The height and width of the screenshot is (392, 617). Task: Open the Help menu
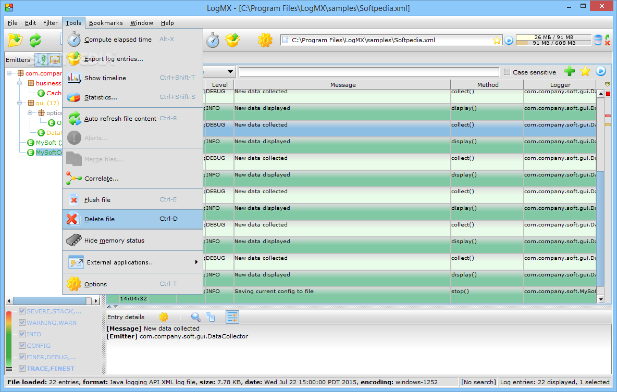pos(167,23)
